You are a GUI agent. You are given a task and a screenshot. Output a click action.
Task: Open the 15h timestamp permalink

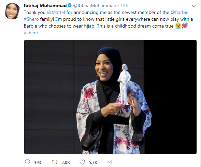coord(124,5)
